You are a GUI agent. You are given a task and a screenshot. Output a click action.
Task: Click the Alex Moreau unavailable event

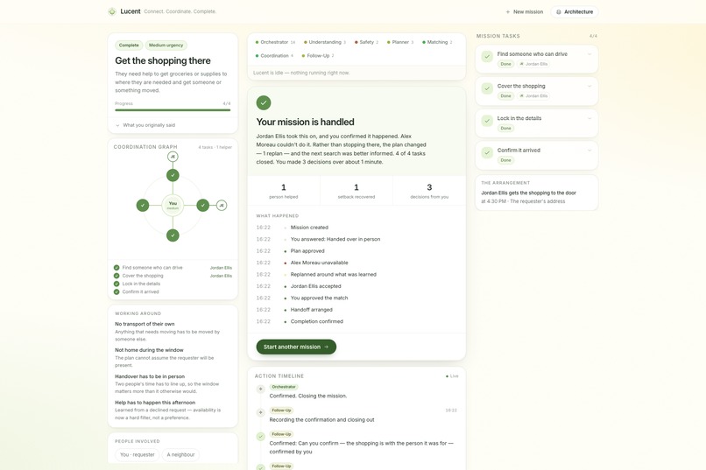pos(319,263)
